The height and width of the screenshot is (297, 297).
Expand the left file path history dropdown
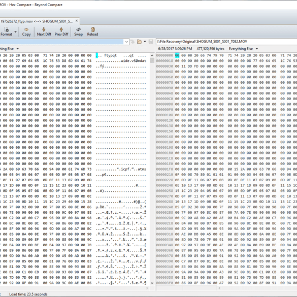point(126,42)
